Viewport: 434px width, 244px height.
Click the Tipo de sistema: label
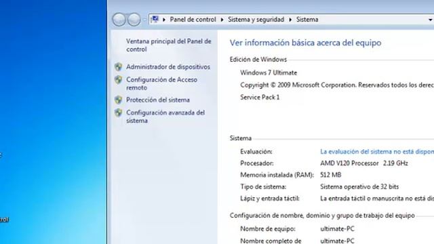(263, 187)
